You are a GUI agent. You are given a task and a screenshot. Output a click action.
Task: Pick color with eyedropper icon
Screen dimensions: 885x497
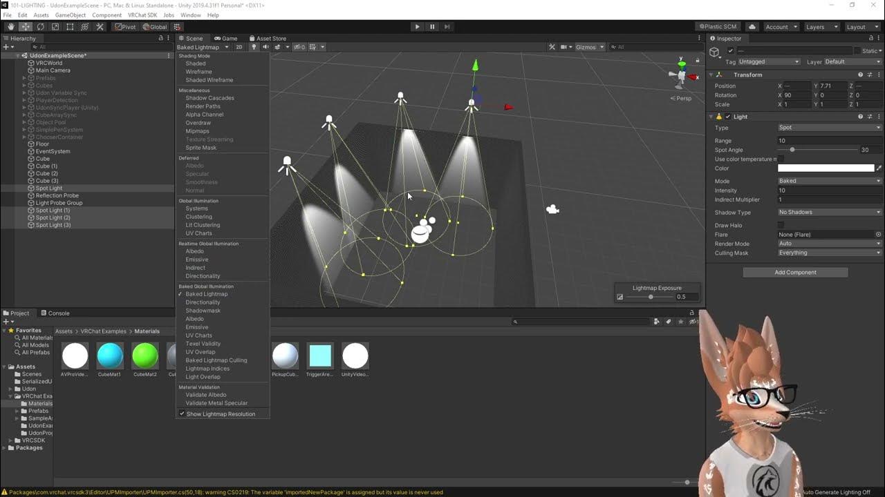879,168
